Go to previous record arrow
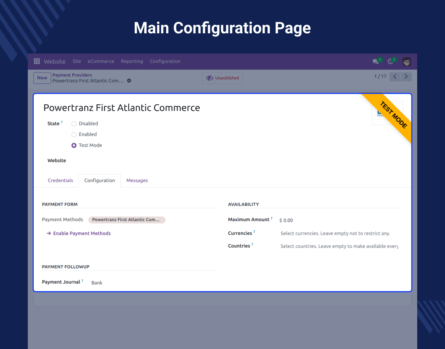This screenshot has width=445, height=349. 395,77
